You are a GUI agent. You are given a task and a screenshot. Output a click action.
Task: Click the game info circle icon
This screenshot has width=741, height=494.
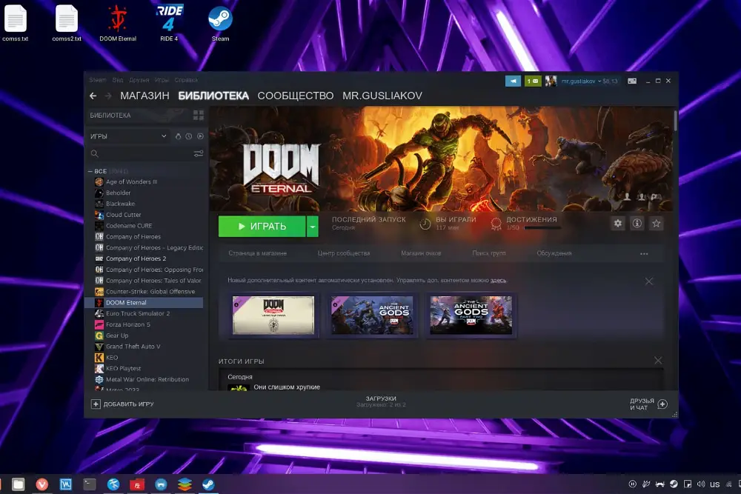point(637,224)
